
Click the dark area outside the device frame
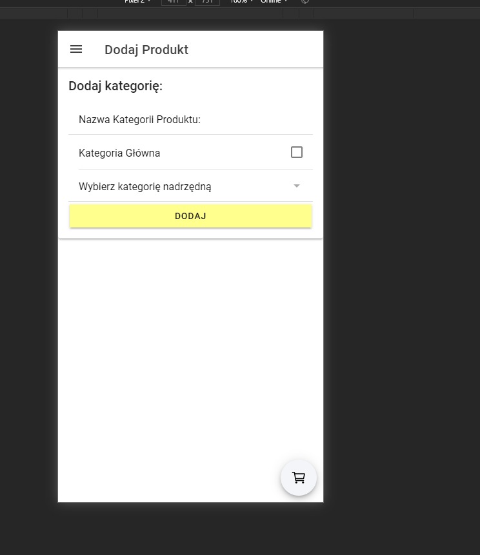(400, 290)
